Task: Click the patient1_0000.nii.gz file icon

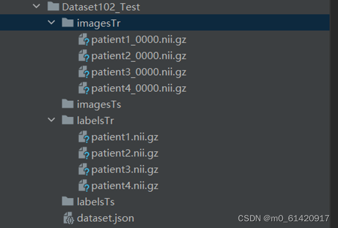Action: [84, 39]
